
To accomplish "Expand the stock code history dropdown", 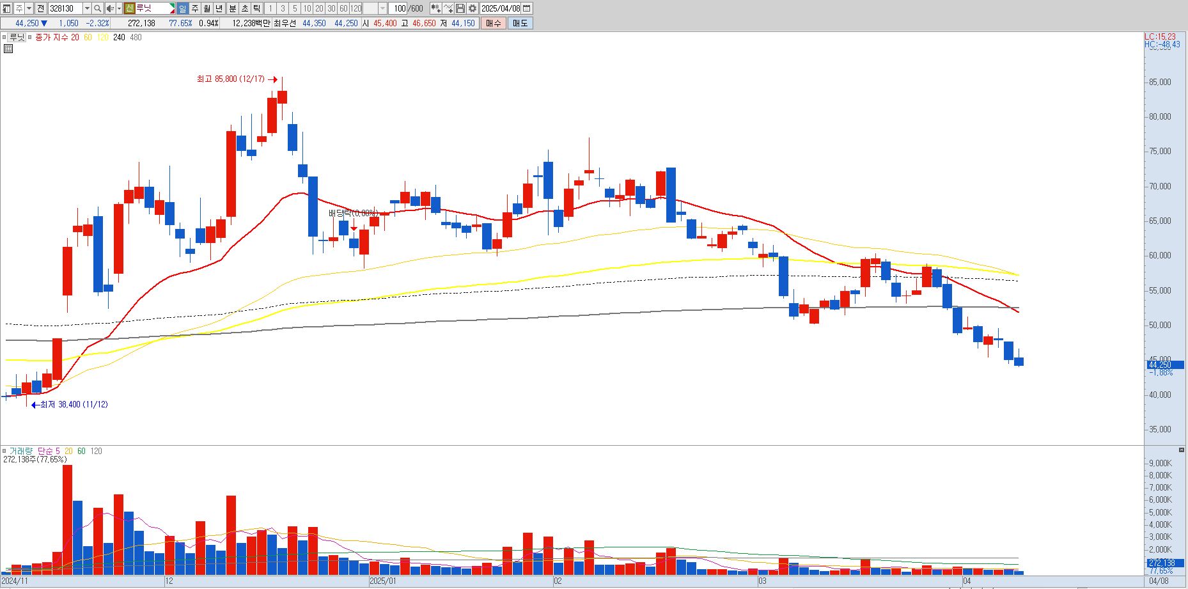I will (88, 8).
